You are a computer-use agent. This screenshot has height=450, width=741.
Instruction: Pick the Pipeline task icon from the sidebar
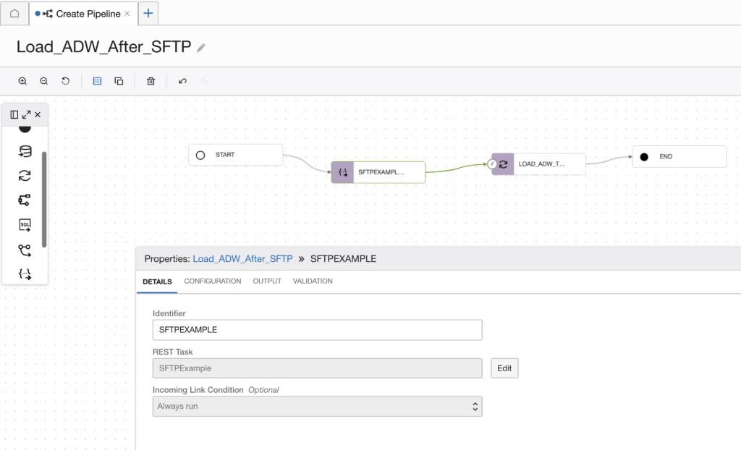pyautogui.click(x=24, y=200)
